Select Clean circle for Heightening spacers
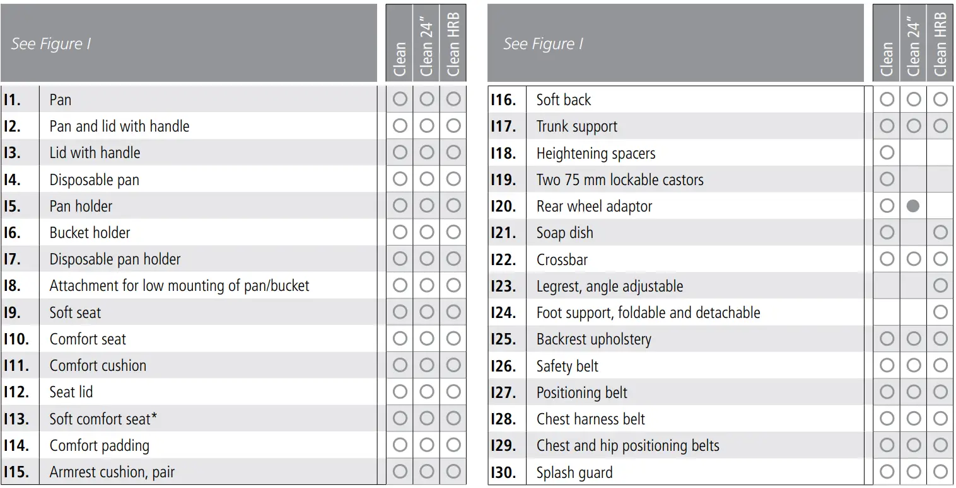This screenshot has width=956, height=488. 887,152
